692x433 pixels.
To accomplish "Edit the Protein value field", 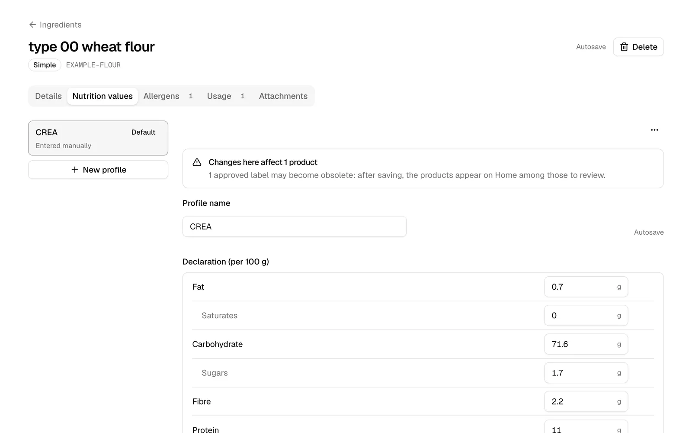I will coord(586,427).
